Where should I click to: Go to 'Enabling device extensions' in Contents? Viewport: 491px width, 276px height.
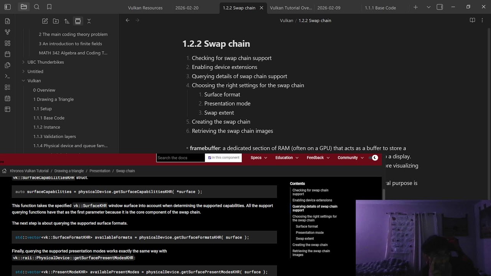[312, 200]
